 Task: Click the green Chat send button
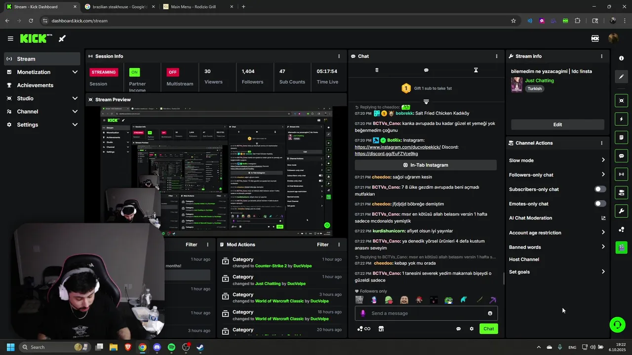pyautogui.click(x=488, y=329)
